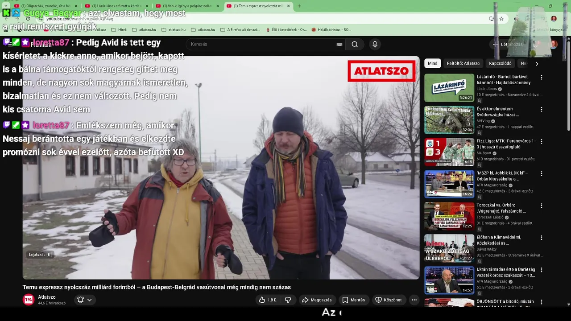Open Élőben a Klímavédelmi video title
The width and height of the screenshot is (571, 321).
pyautogui.click(x=499, y=240)
